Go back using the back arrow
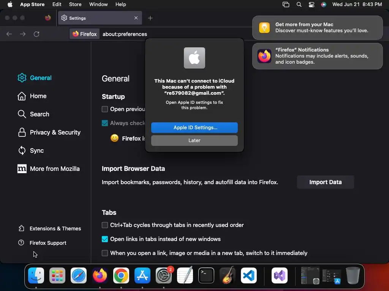The width and height of the screenshot is (389, 291). (9, 34)
